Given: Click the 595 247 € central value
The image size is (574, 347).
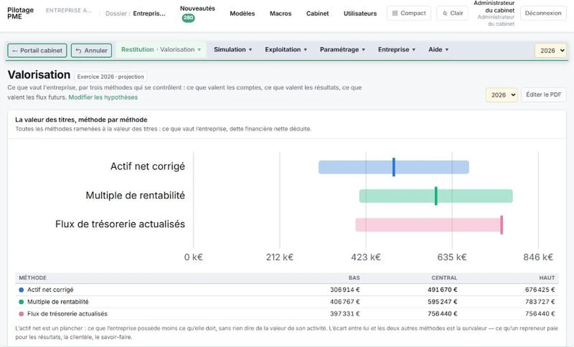Looking at the screenshot, I should coord(442,302).
